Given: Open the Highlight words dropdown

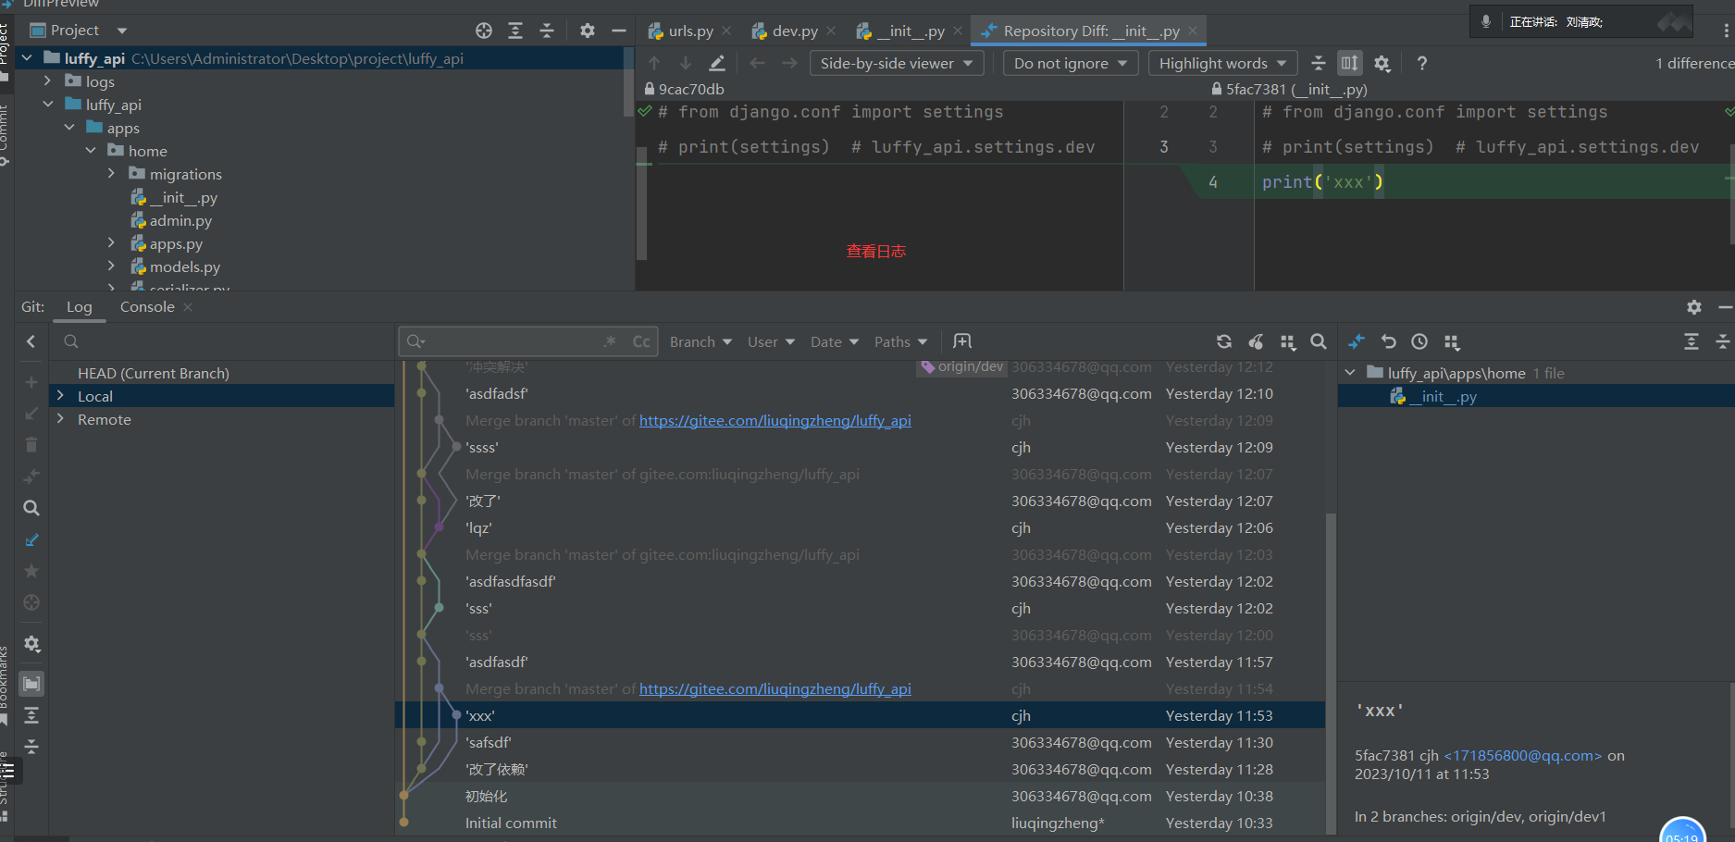Looking at the screenshot, I should [x=1221, y=63].
